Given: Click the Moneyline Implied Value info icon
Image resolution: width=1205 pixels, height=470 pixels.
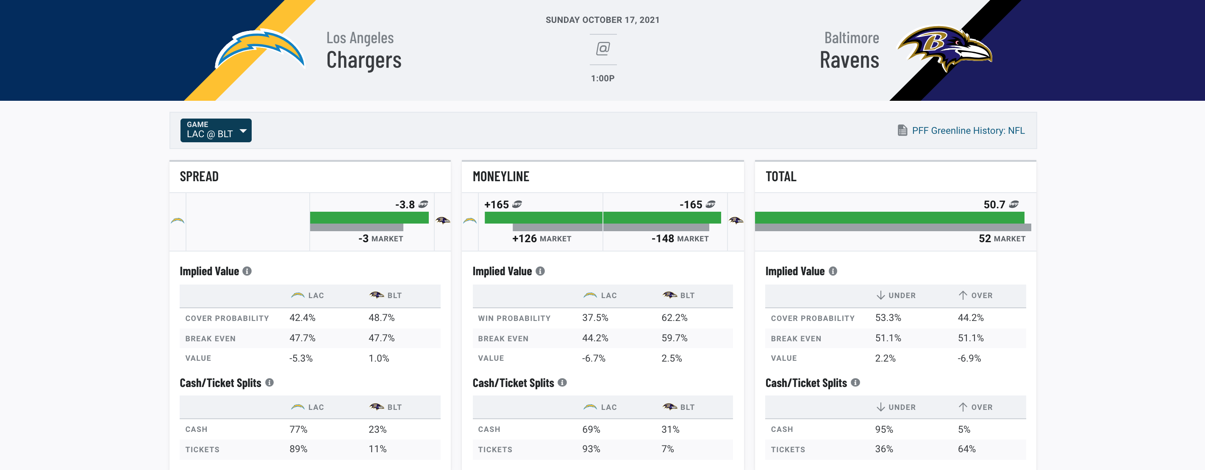Looking at the screenshot, I should click(540, 271).
